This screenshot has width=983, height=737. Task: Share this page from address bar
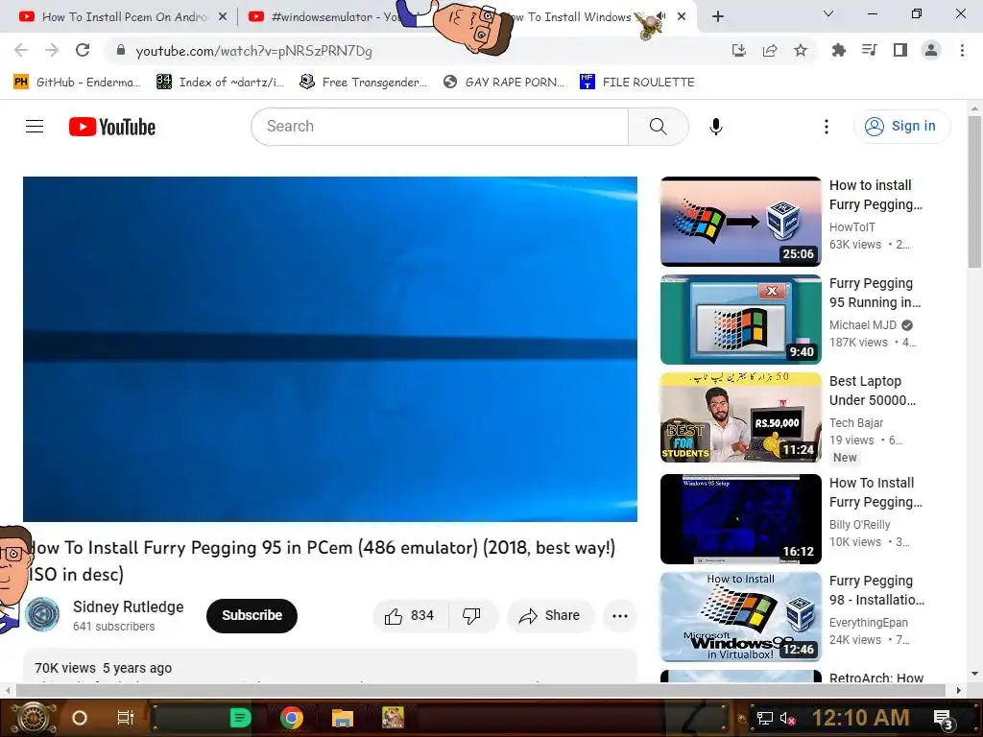(x=770, y=51)
